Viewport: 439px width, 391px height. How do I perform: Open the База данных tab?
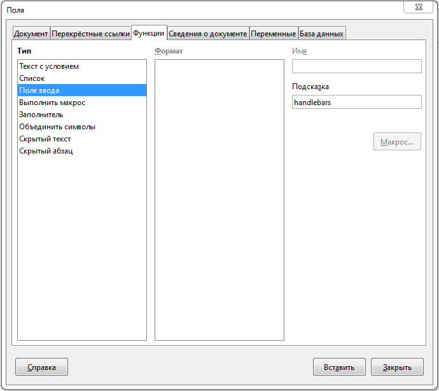321,34
